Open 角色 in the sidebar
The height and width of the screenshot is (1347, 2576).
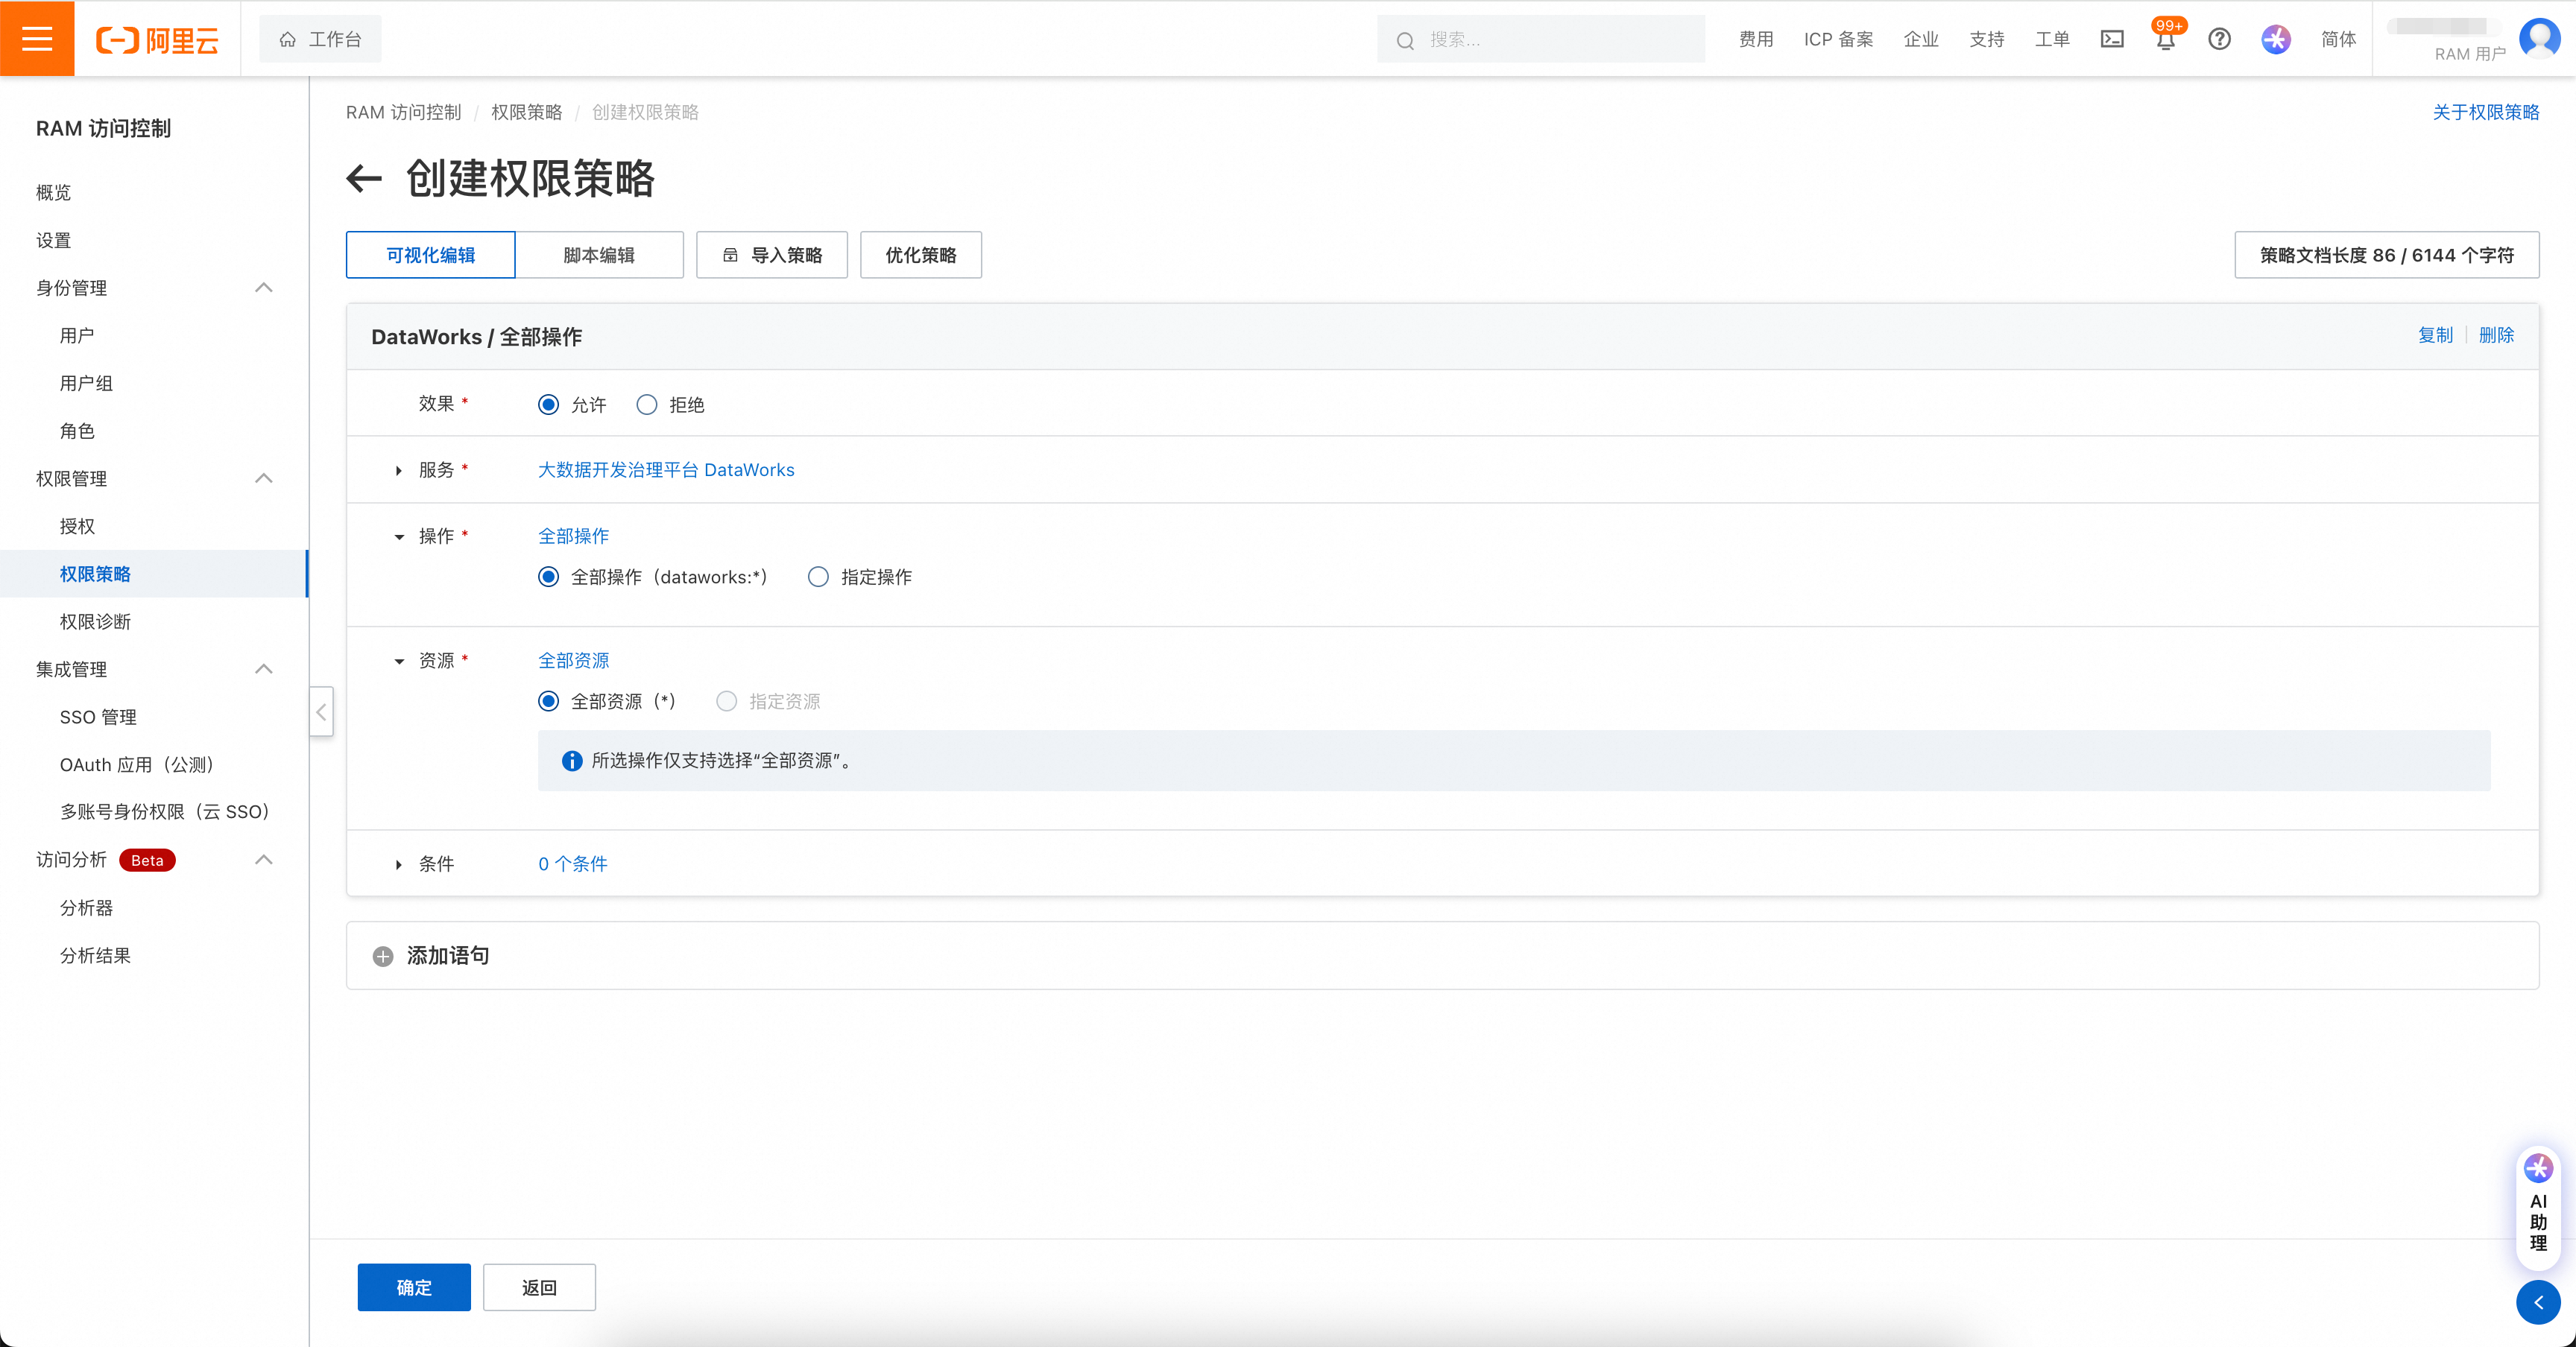tap(77, 431)
